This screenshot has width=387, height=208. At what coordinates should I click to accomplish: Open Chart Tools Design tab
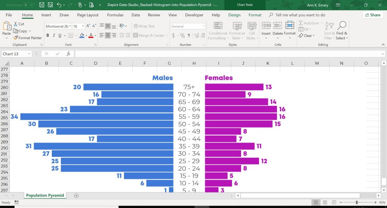click(234, 15)
